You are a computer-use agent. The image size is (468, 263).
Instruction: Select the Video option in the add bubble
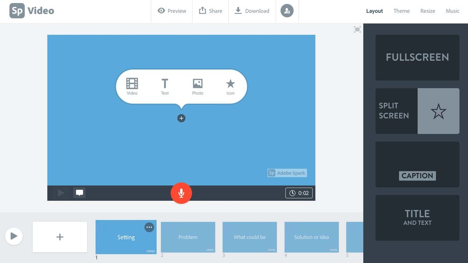click(x=132, y=86)
